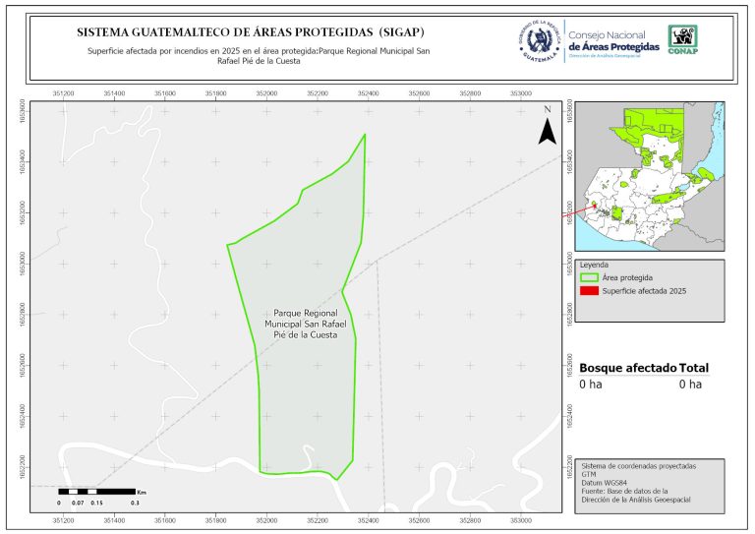This screenshot has width=755, height=534.
Task: Click the Bosque afectado heading
Action: [627, 368]
